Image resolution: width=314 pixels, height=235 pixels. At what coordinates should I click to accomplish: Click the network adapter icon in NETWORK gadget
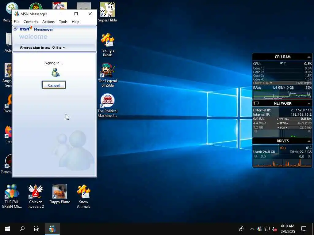point(256,103)
